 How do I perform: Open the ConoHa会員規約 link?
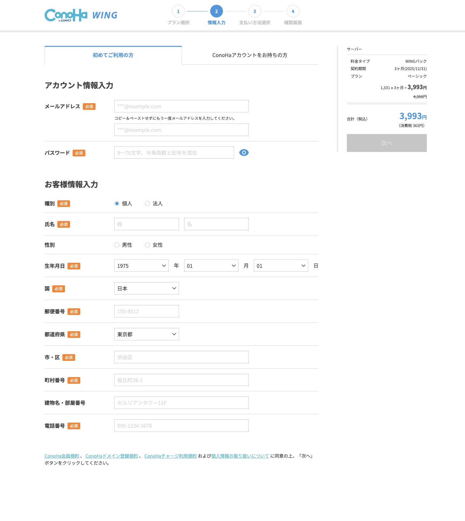pyautogui.click(x=62, y=456)
